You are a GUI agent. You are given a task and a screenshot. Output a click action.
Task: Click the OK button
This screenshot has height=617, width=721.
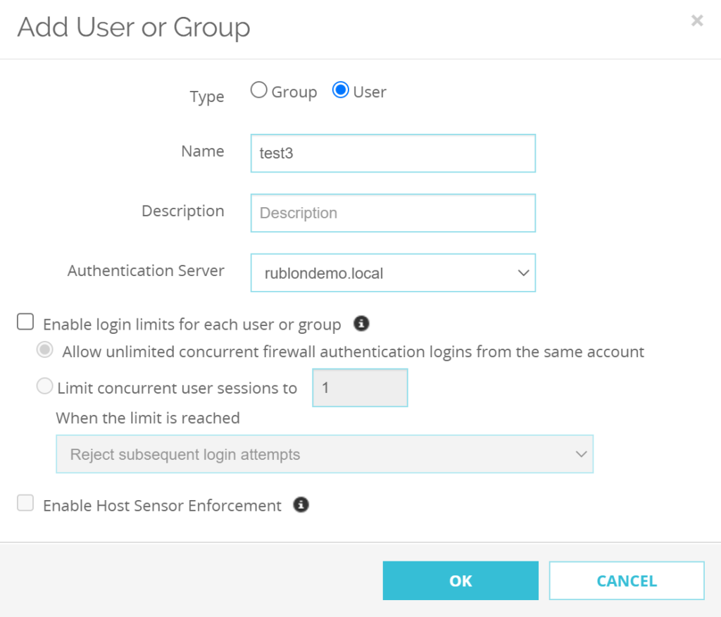pos(460,580)
